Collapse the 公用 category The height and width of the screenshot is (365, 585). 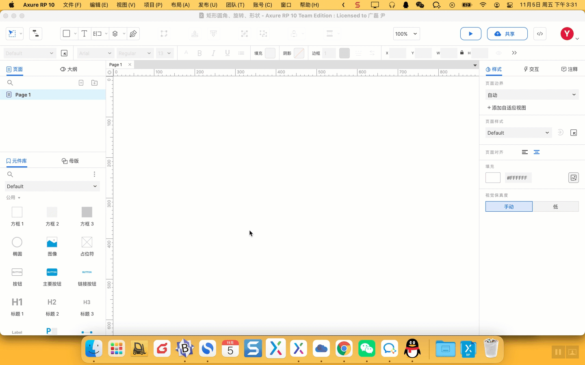[x=13, y=198]
